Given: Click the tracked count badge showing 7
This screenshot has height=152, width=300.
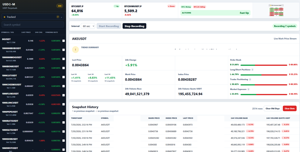Looking at the screenshot, I should click(58, 17).
